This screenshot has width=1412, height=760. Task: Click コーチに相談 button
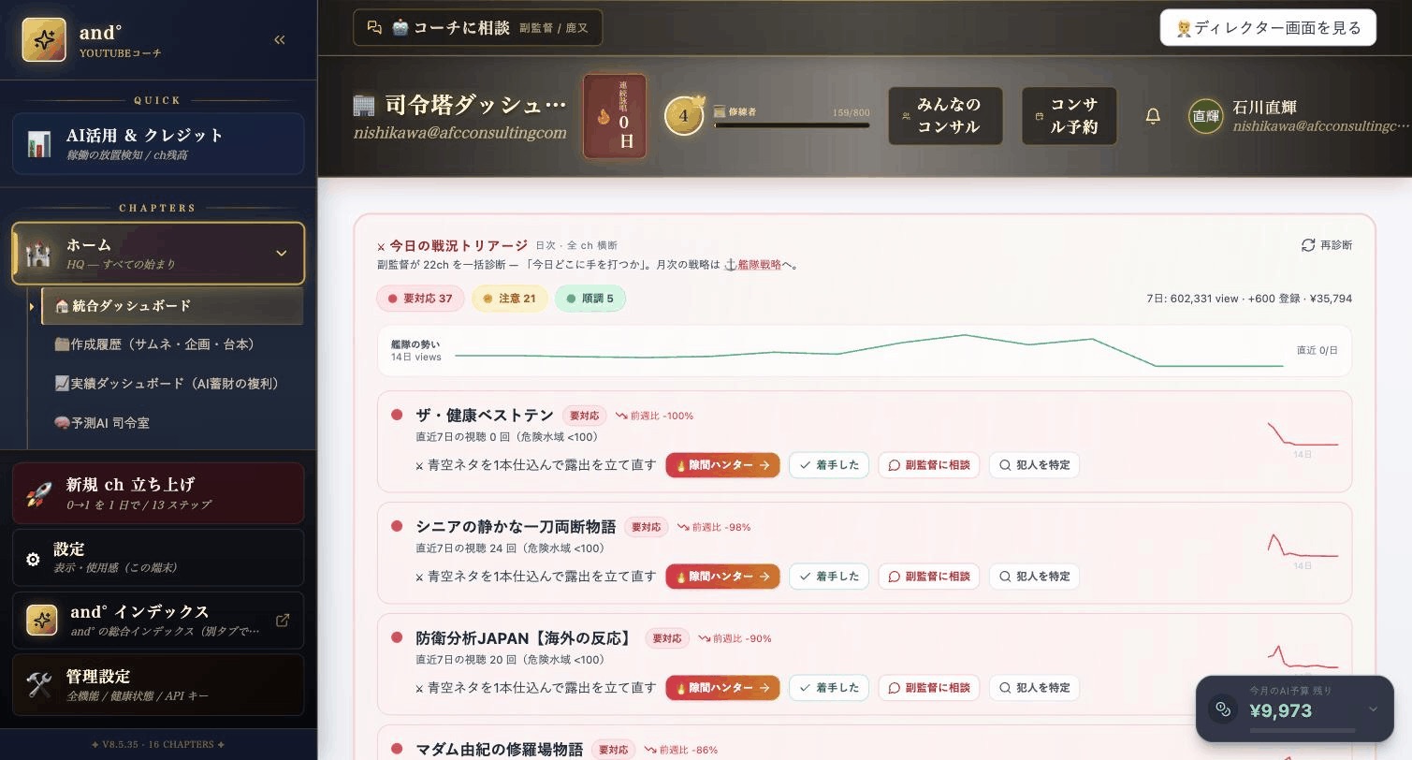pos(477,27)
